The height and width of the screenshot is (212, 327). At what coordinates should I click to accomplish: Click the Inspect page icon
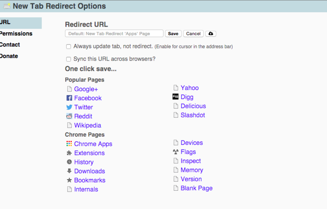click(x=176, y=160)
